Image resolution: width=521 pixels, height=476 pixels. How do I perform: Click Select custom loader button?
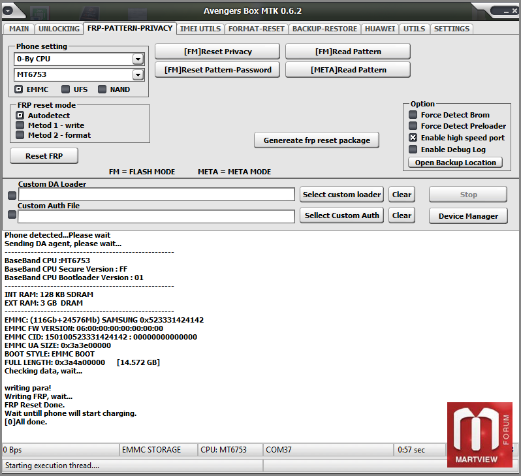(x=341, y=195)
